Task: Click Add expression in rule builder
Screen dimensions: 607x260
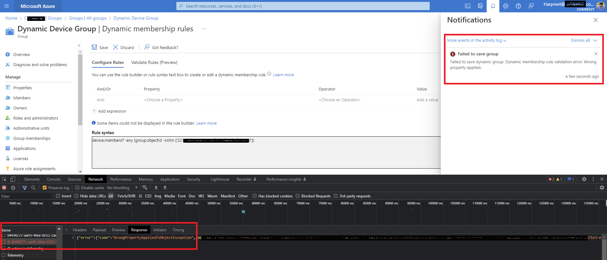Action: tap(109, 111)
